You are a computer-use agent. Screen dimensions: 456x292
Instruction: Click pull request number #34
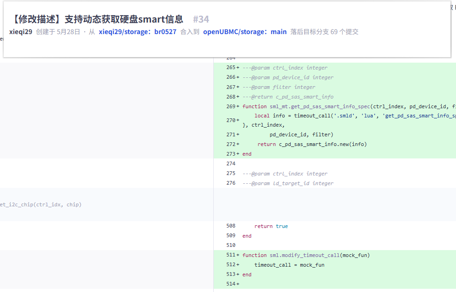click(201, 19)
